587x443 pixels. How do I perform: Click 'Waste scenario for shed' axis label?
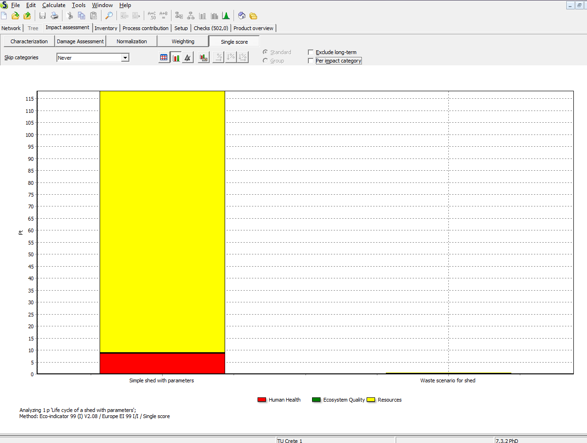[447, 380]
